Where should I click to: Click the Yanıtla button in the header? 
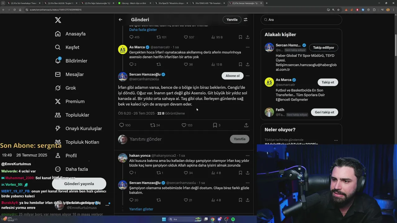tap(232, 20)
